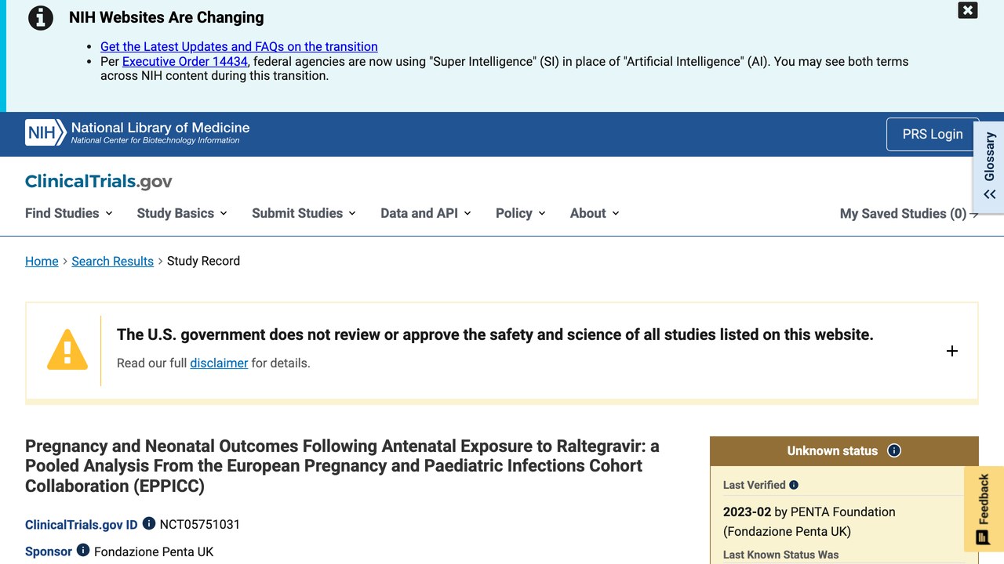Click the Study Record breadcrumb text

coord(203,261)
